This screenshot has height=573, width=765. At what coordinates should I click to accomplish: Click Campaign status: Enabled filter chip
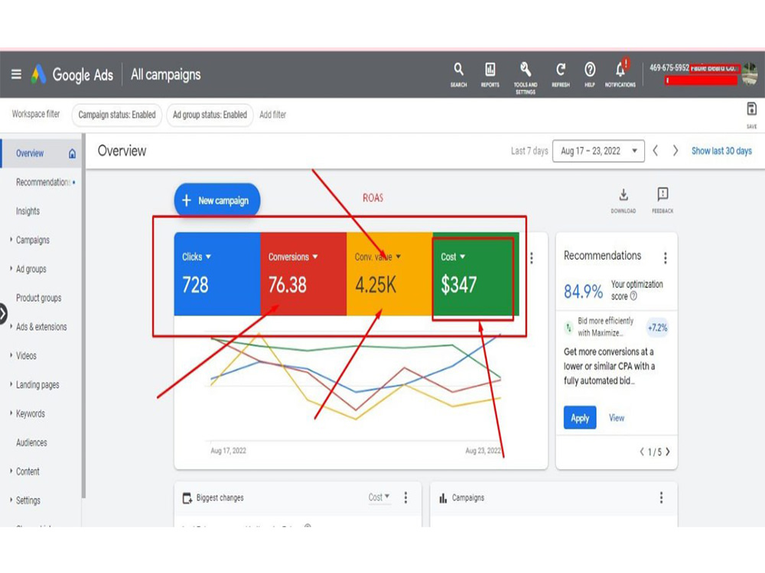[x=117, y=115]
